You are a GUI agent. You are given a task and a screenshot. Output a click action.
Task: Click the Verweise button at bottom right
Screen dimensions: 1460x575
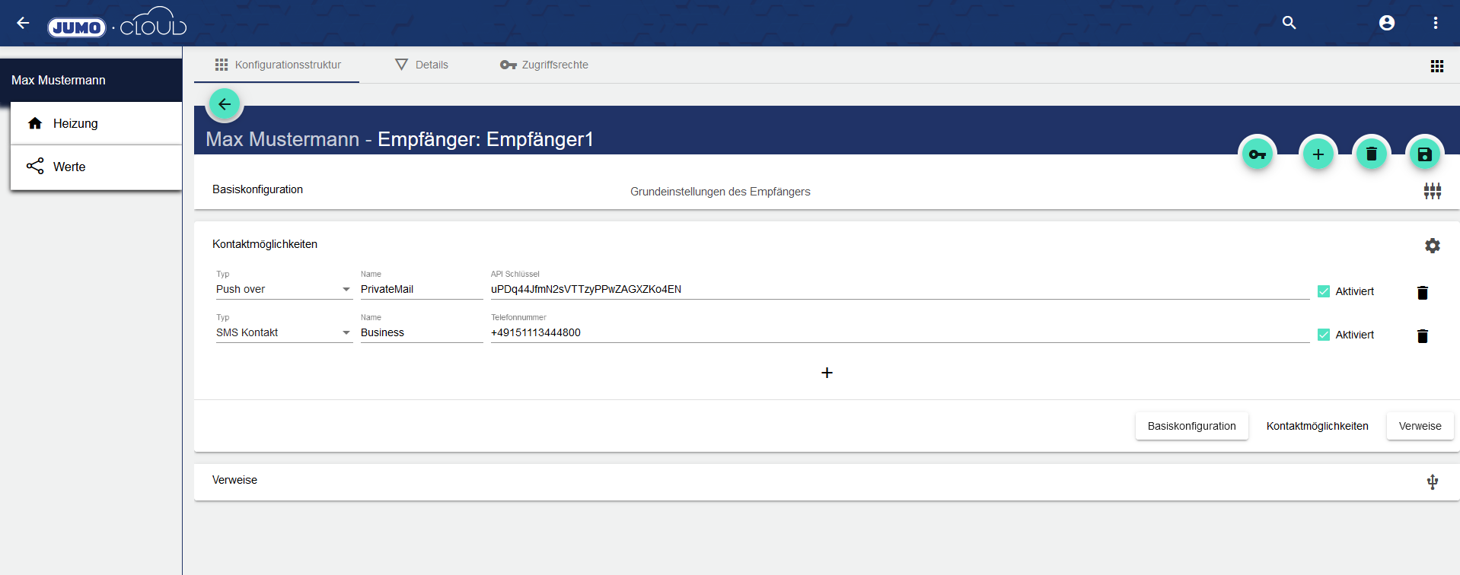pos(1420,426)
